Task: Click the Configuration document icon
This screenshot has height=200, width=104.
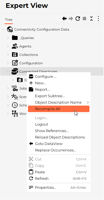Action: tap(15, 63)
